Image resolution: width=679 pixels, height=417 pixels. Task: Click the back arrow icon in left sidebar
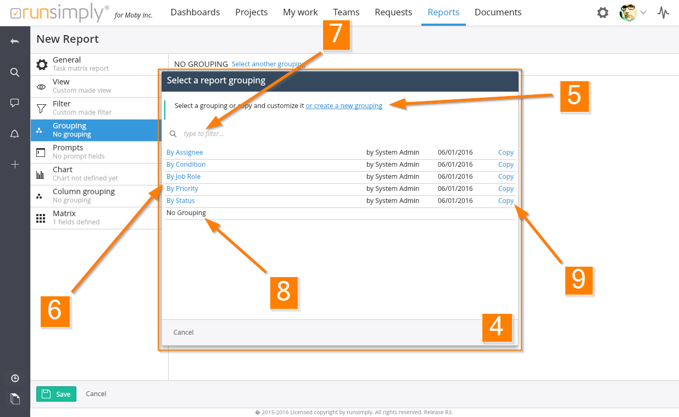point(15,42)
